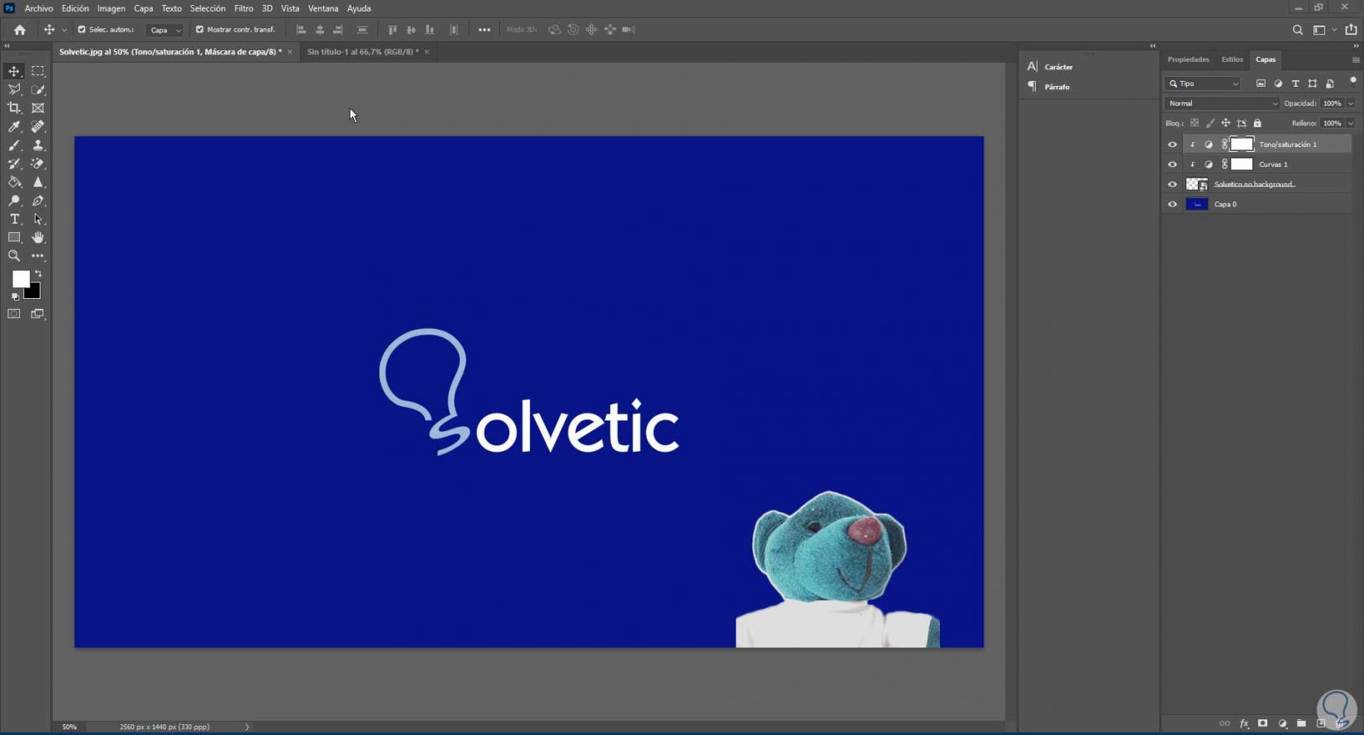This screenshot has width=1364, height=735.
Task: Open the Layers panel options menu
Action: coord(1356,59)
